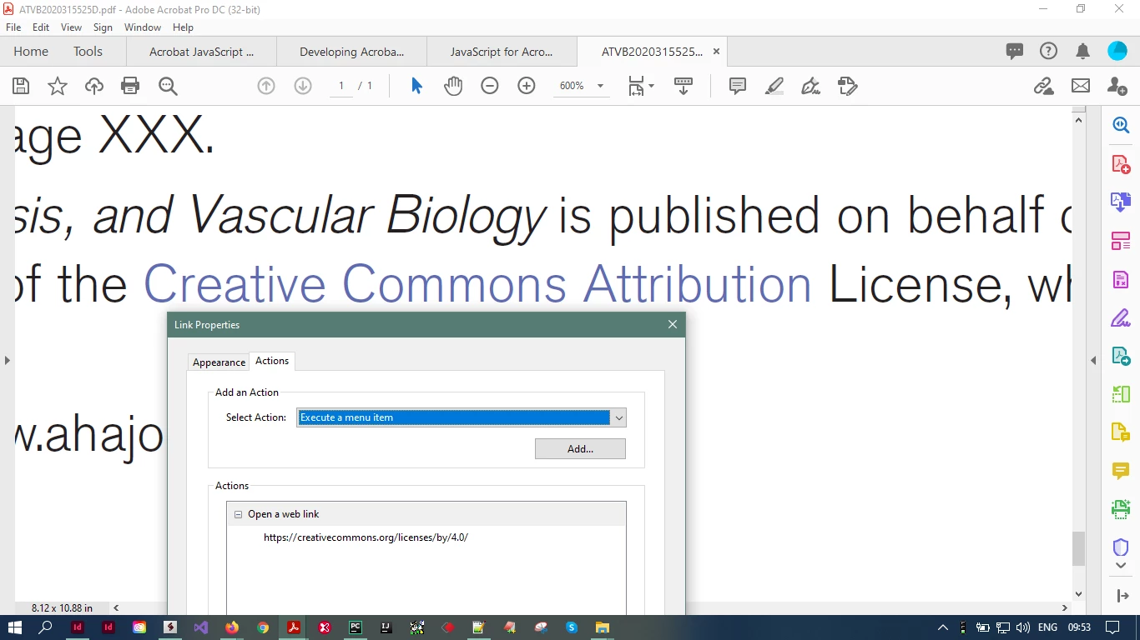1140x640 pixels.
Task: Click the Print file icon
Action: 130,86
